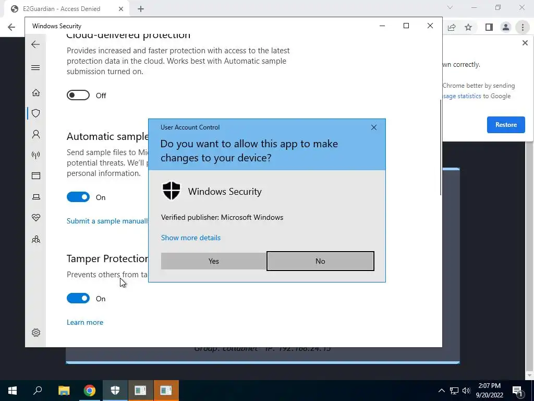The height and width of the screenshot is (401, 534).
Task: Toggle Tamper Protection switch
Action: click(78, 298)
